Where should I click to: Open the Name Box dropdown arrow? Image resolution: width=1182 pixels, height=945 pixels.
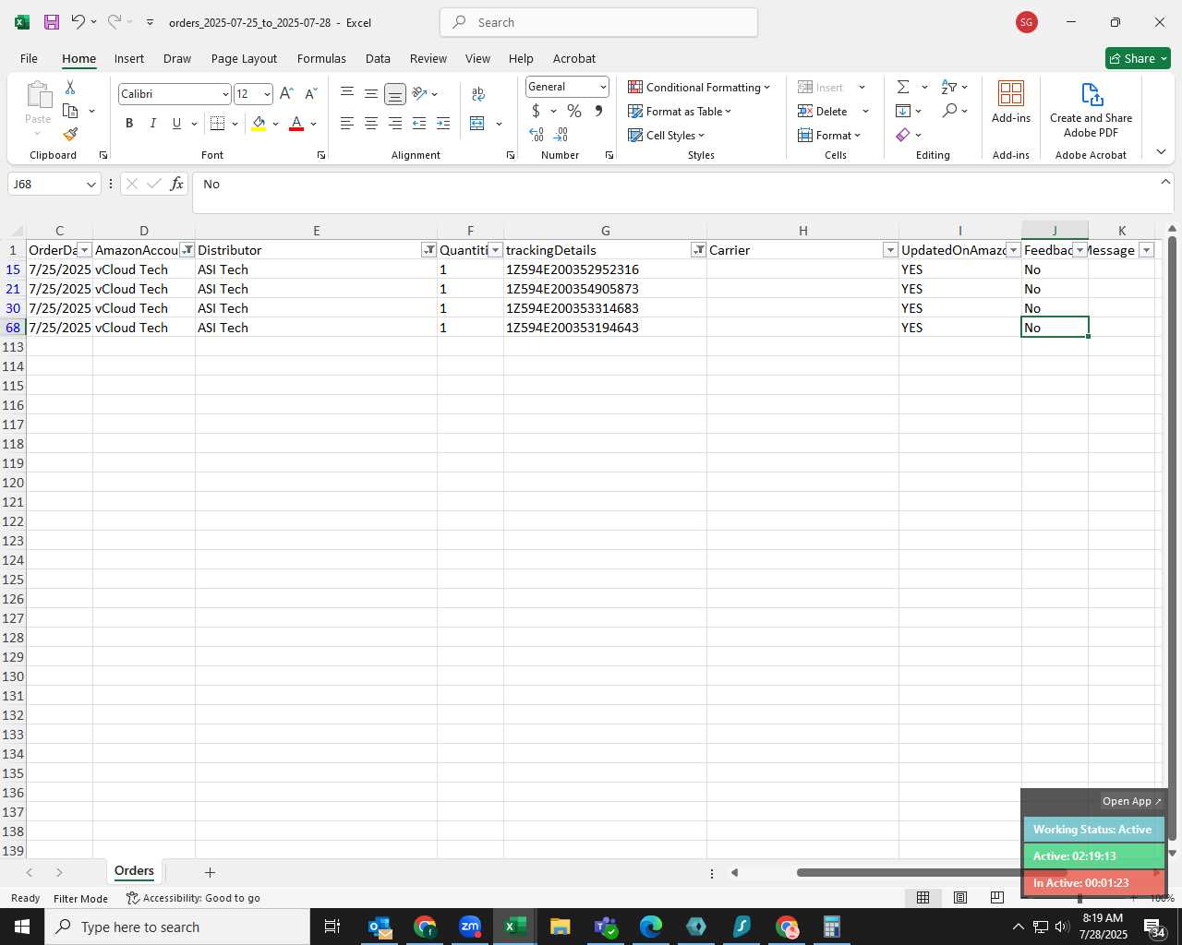(x=91, y=185)
